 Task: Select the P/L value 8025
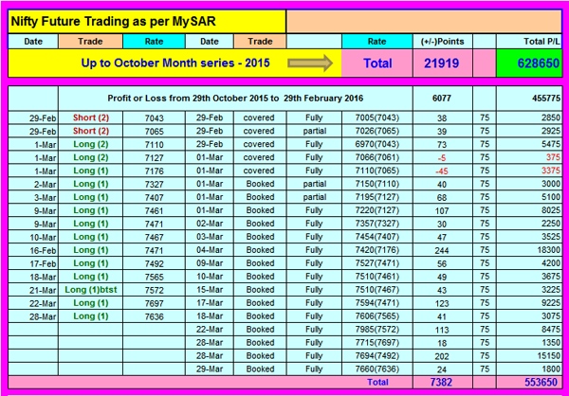[x=529, y=210]
